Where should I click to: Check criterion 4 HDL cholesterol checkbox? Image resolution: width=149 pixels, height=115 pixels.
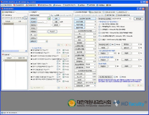(x=99, y=36)
